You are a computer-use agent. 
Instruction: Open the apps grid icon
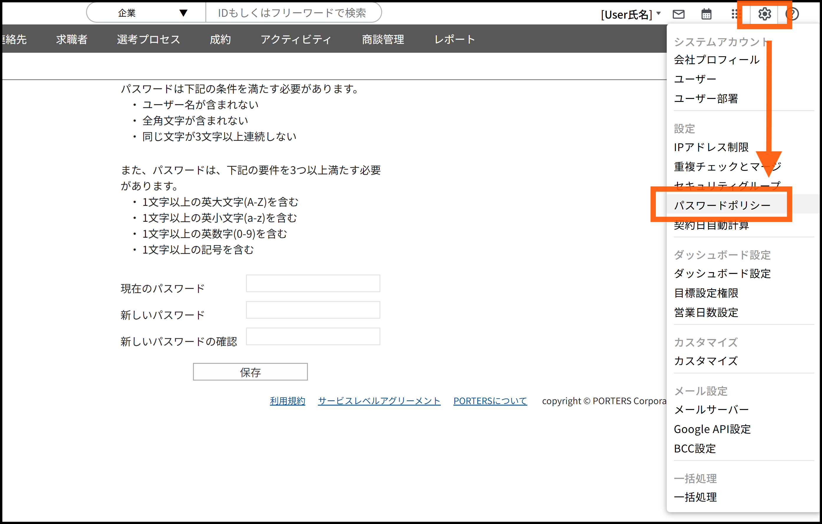coord(736,14)
